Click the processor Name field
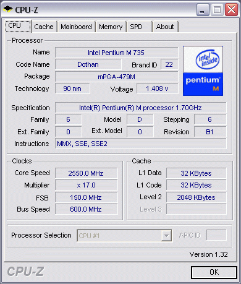Image resolution: width=241 pixels, height=284 pixels. click(116, 53)
